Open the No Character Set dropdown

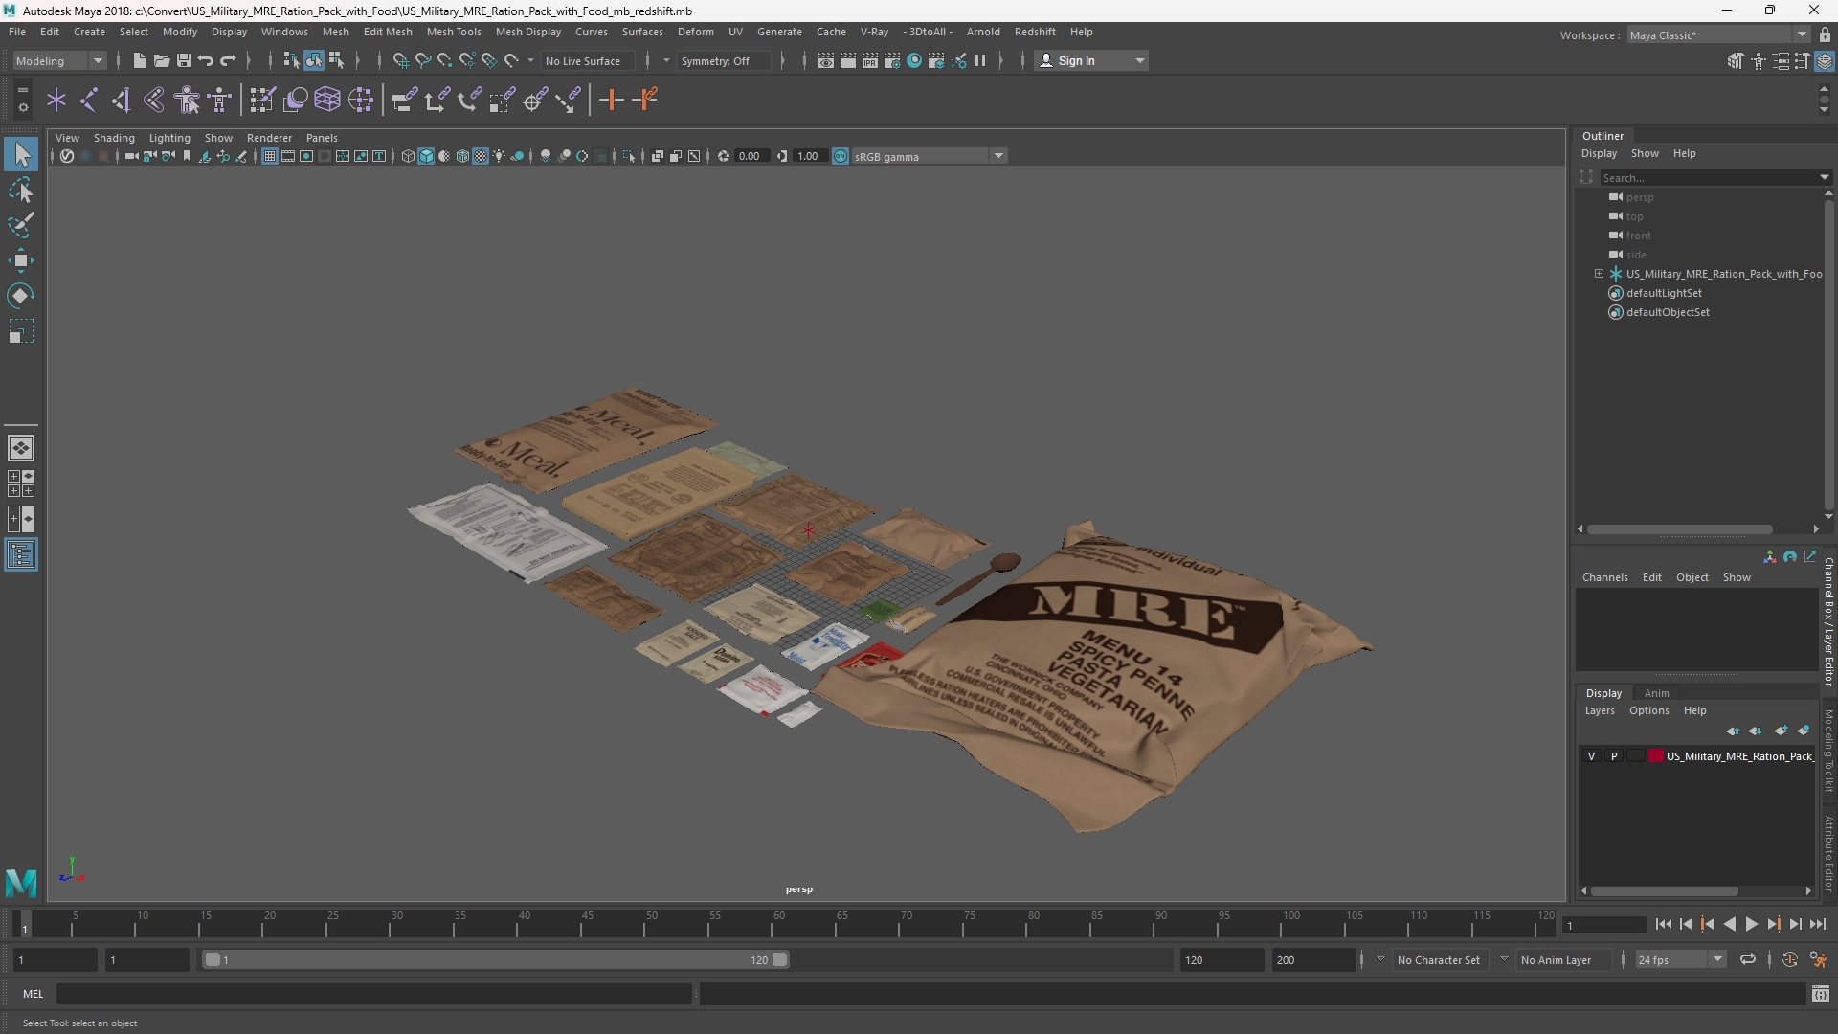point(1439,959)
